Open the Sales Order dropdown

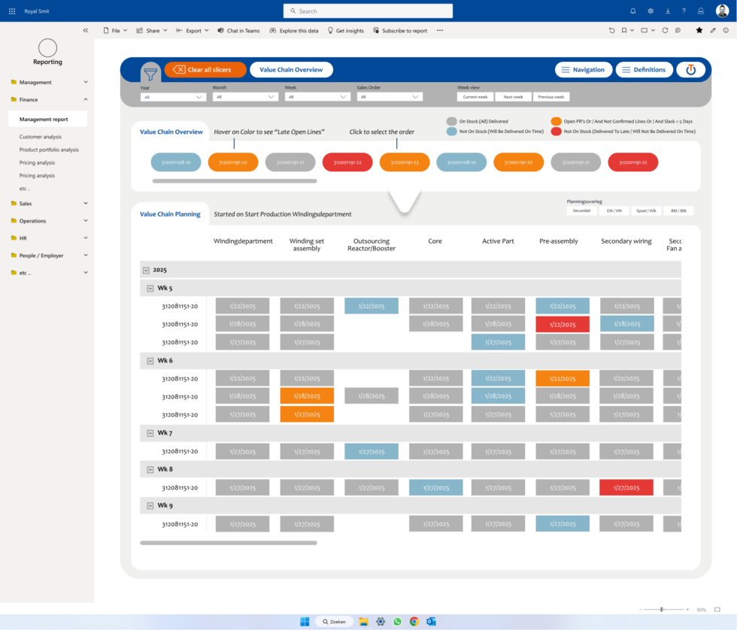(390, 97)
